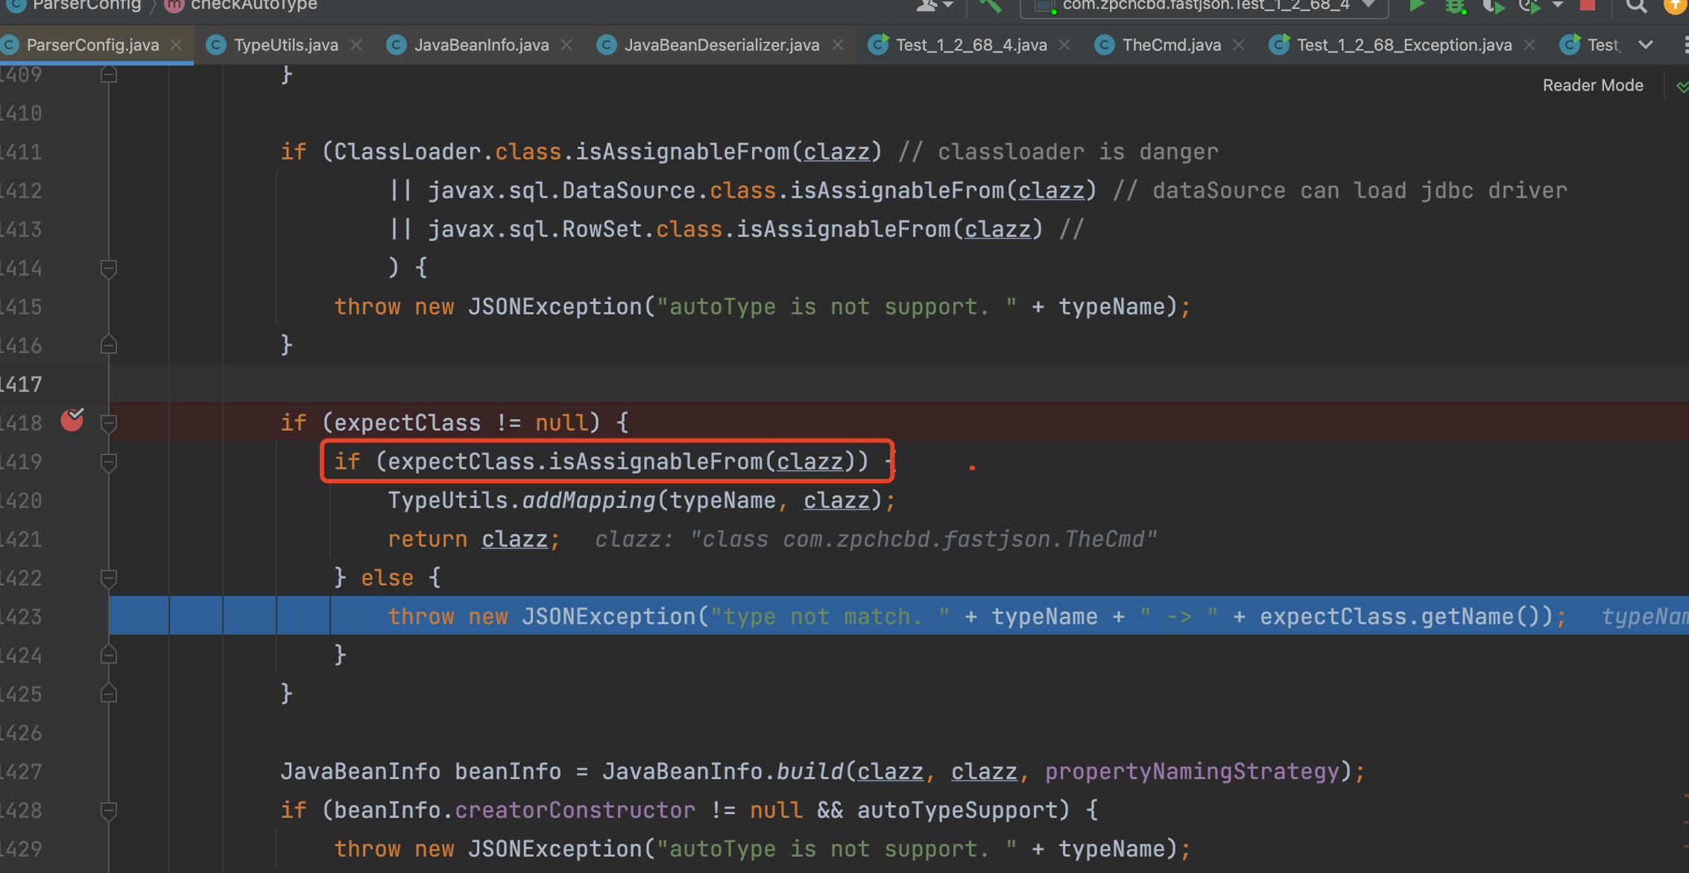Click the Debug bug icon
Screen dimensions: 1689x873
[x=1454, y=6]
